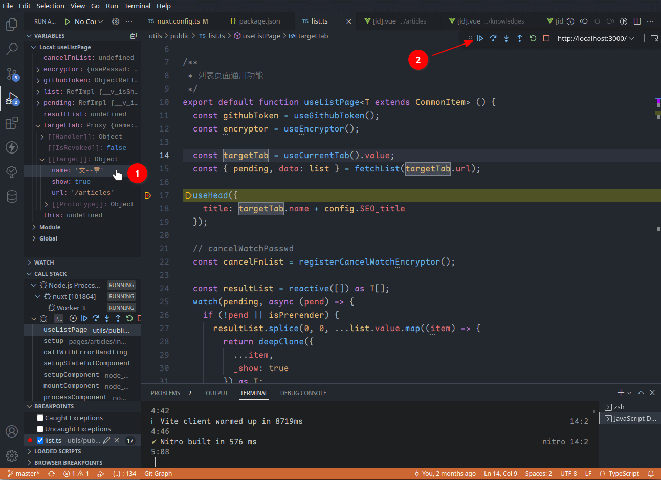Screen dimensions: 661x480
Task: Open launch.json with the gear icon
Action: click(116, 21)
